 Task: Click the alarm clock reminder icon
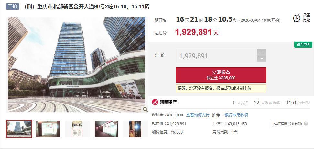coord(297,18)
